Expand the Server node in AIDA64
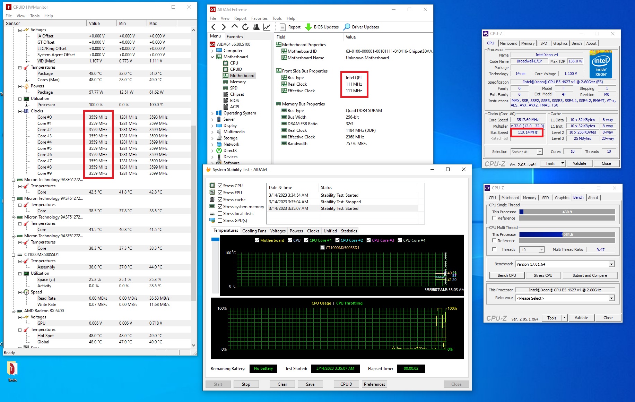Viewport: 635px width, 402px height. (212, 119)
